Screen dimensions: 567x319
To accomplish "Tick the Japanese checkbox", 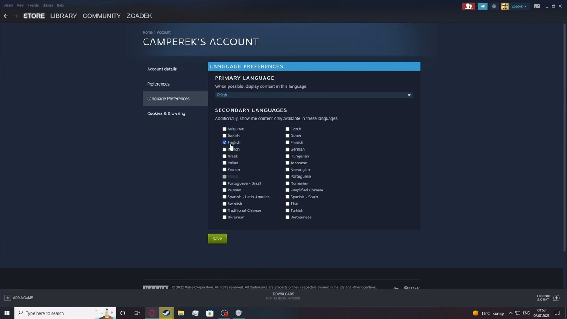I will click(287, 163).
